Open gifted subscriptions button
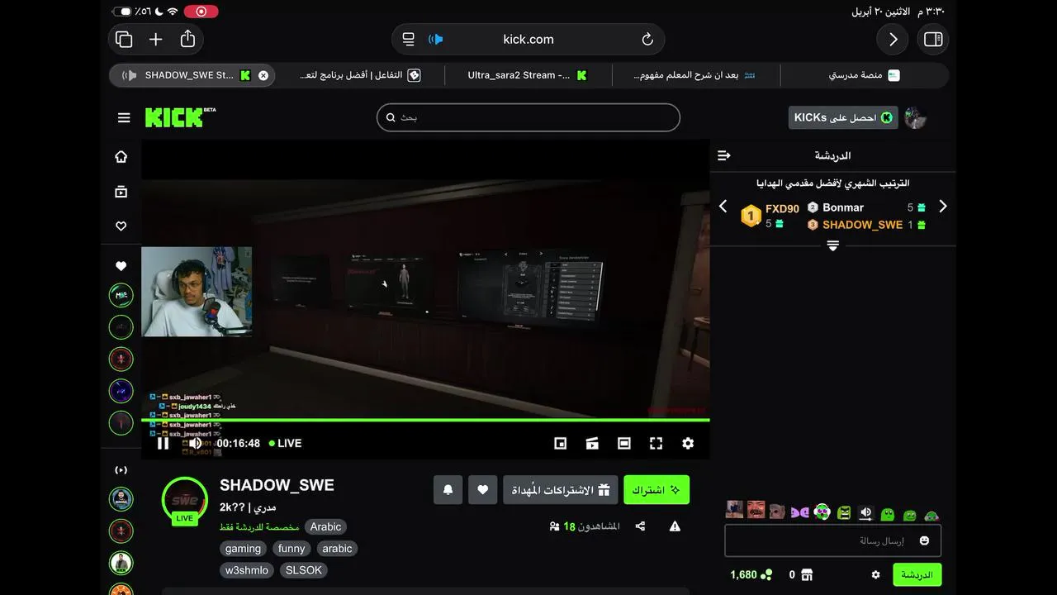The width and height of the screenshot is (1057, 595). (x=561, y=490)
